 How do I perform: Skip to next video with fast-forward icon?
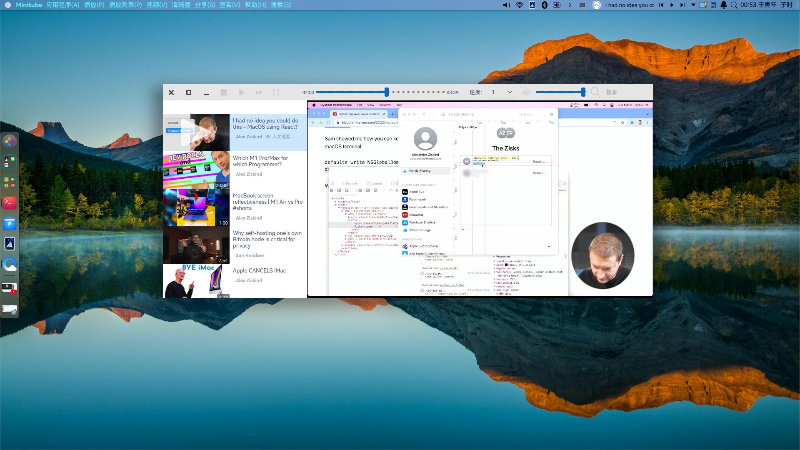pos(259,92)
